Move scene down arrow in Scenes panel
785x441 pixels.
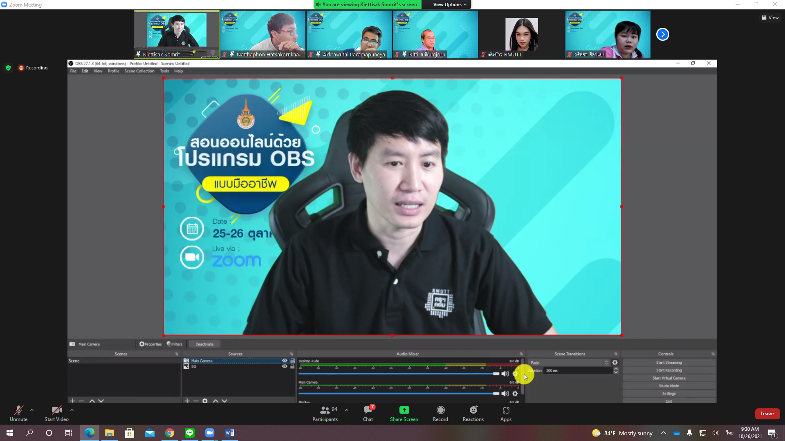coord(101,401)
